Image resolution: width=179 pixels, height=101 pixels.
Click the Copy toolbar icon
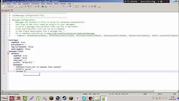[x=28, y=6]
